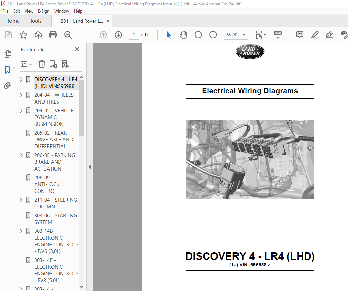Expand the 206-05 Parking Brake bookmark
This screenshot has width=348, height=291.
(21, 155)
